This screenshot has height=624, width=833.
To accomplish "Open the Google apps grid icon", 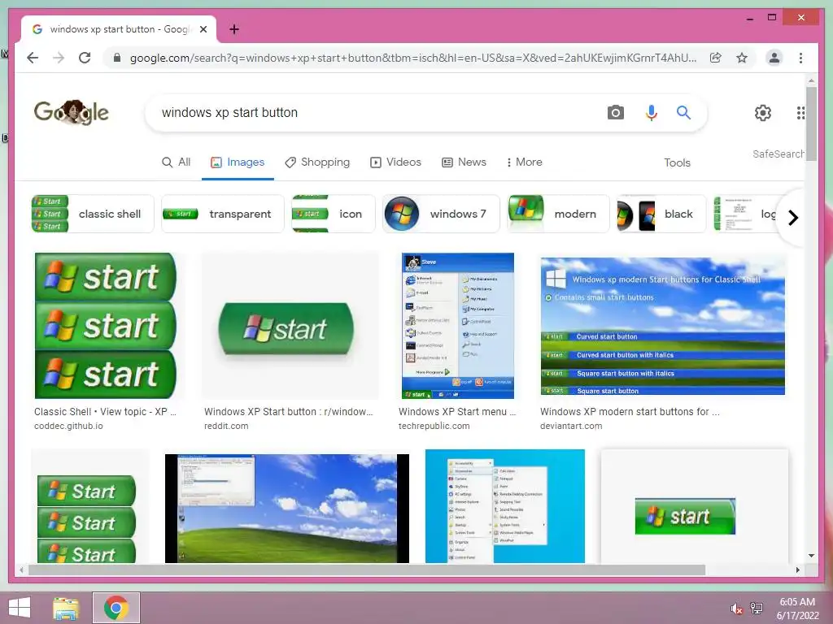I will tap(800, 112).
